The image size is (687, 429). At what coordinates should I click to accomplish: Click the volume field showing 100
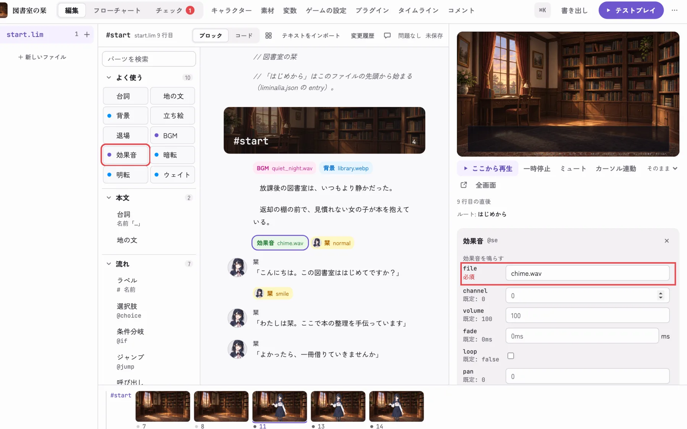[587, 315]
